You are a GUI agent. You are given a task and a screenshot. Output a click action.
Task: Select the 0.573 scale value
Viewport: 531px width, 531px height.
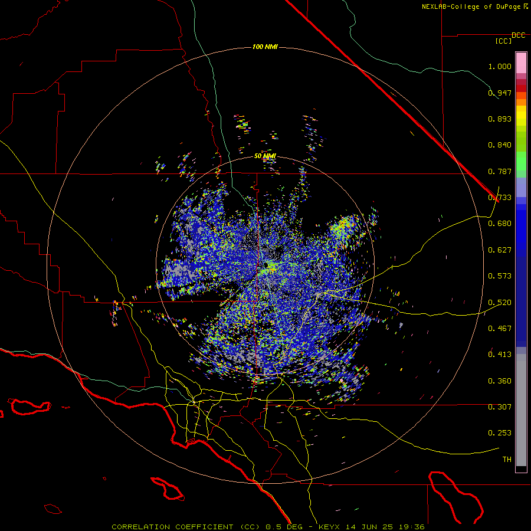click(x=500, y=276)
